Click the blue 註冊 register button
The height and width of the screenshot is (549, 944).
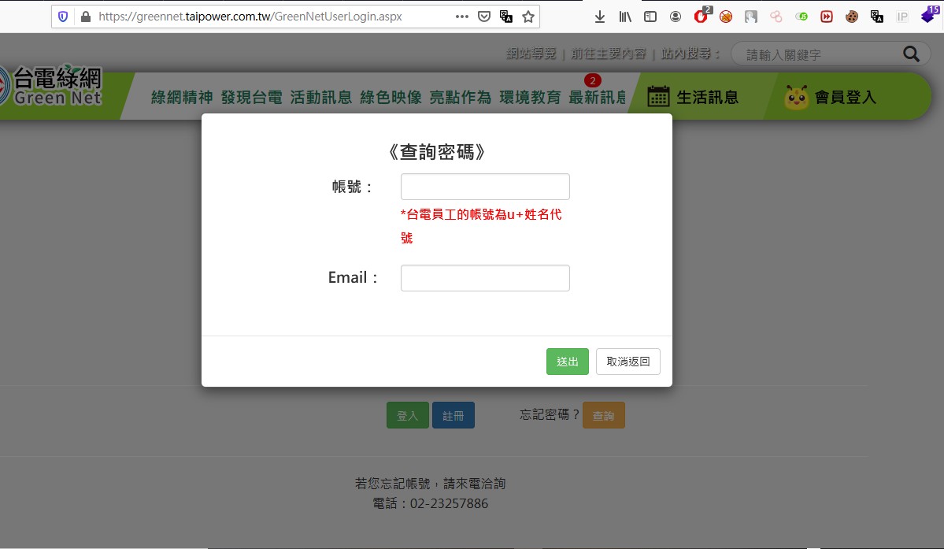(x=453, y=415)
